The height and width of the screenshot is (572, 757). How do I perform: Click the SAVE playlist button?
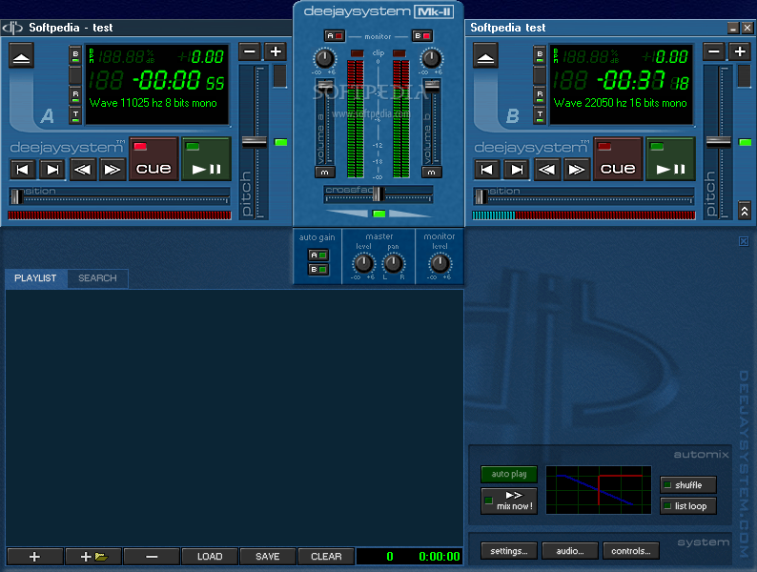[x=268, y=557]
